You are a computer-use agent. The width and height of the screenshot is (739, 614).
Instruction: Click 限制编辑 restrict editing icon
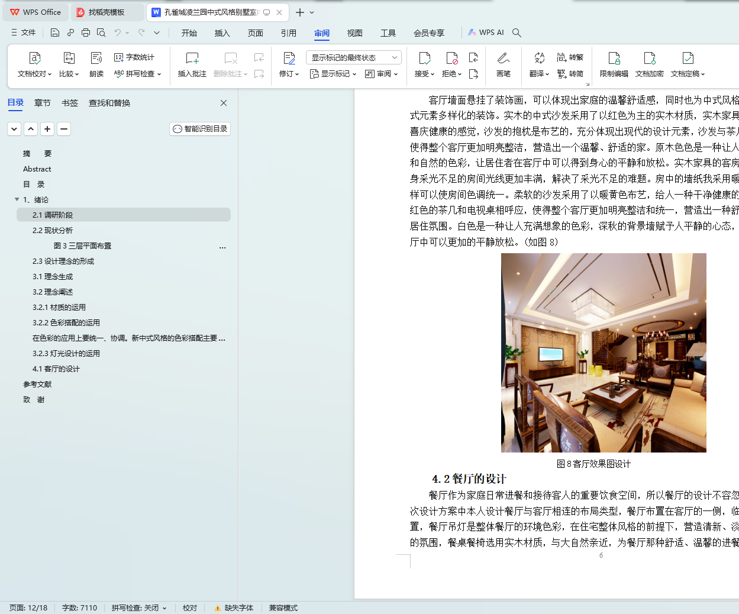(x=614, y=58)
